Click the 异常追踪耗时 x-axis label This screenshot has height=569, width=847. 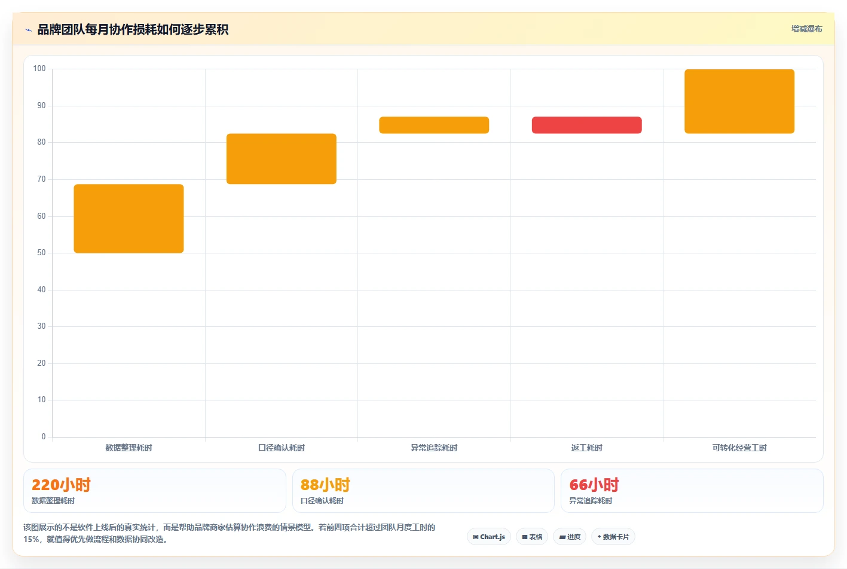point(434,448)
